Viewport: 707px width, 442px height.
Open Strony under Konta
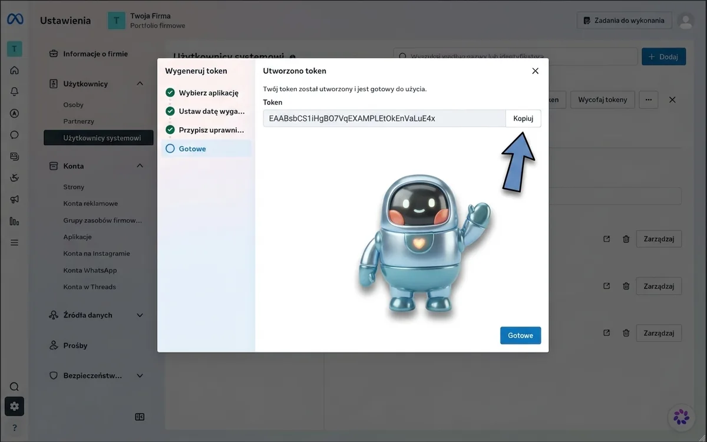pos(74,187)
